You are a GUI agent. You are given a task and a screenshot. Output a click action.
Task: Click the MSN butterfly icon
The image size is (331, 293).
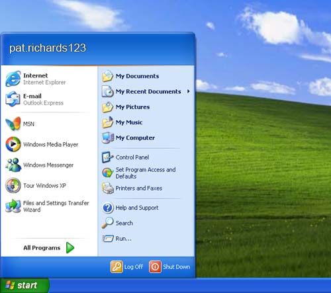(x=13, y=124)
